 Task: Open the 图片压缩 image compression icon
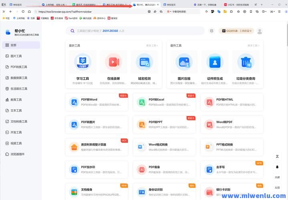coord(184,62)
